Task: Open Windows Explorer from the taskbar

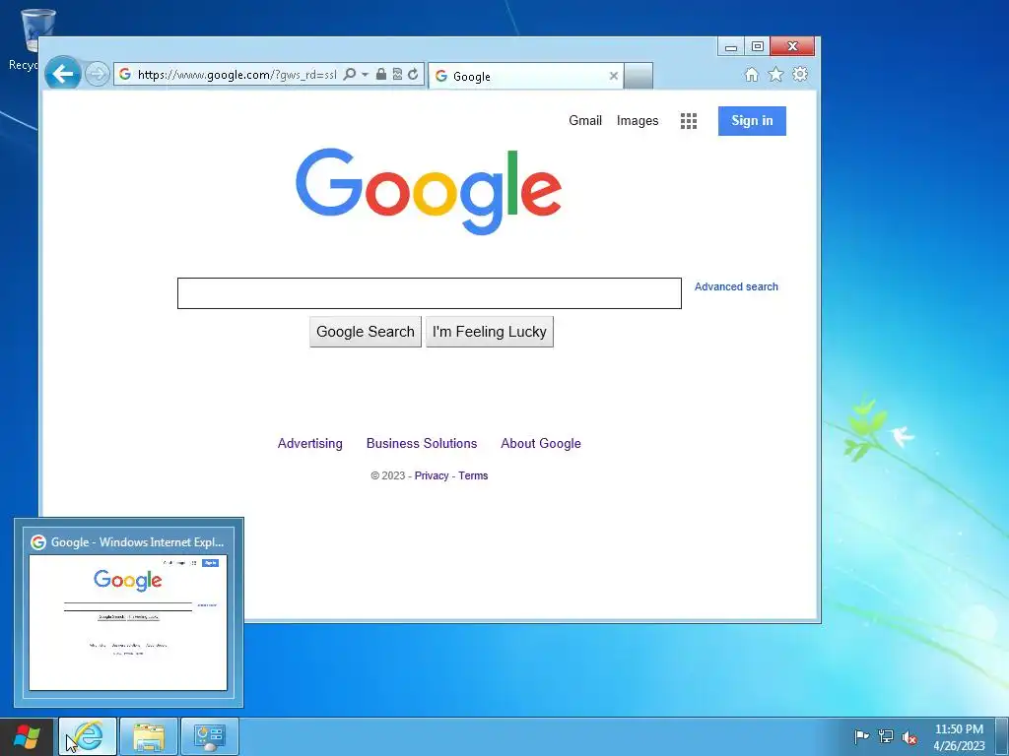Action: (x=149, y=736)
